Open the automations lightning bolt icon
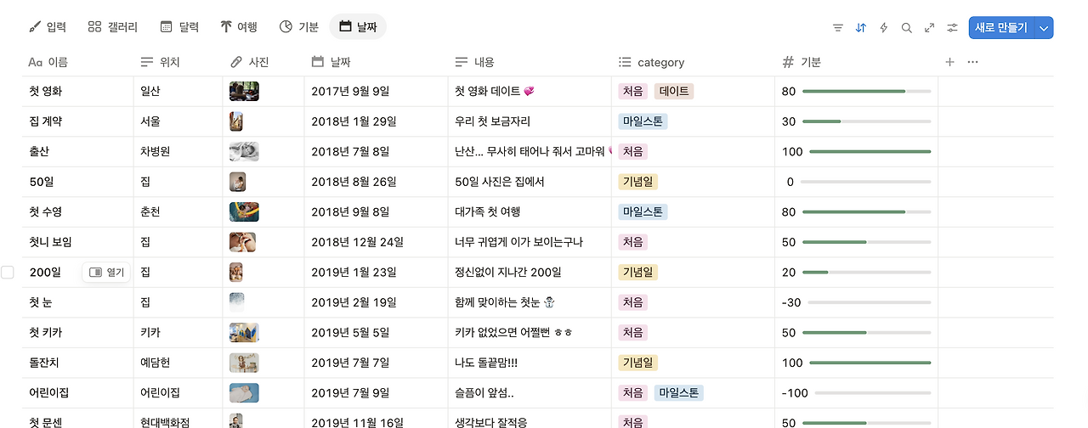1088x428 pixels. point(884,27)
